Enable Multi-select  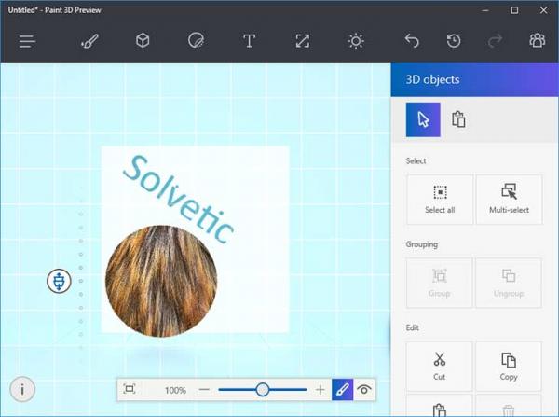coord(509,200)
